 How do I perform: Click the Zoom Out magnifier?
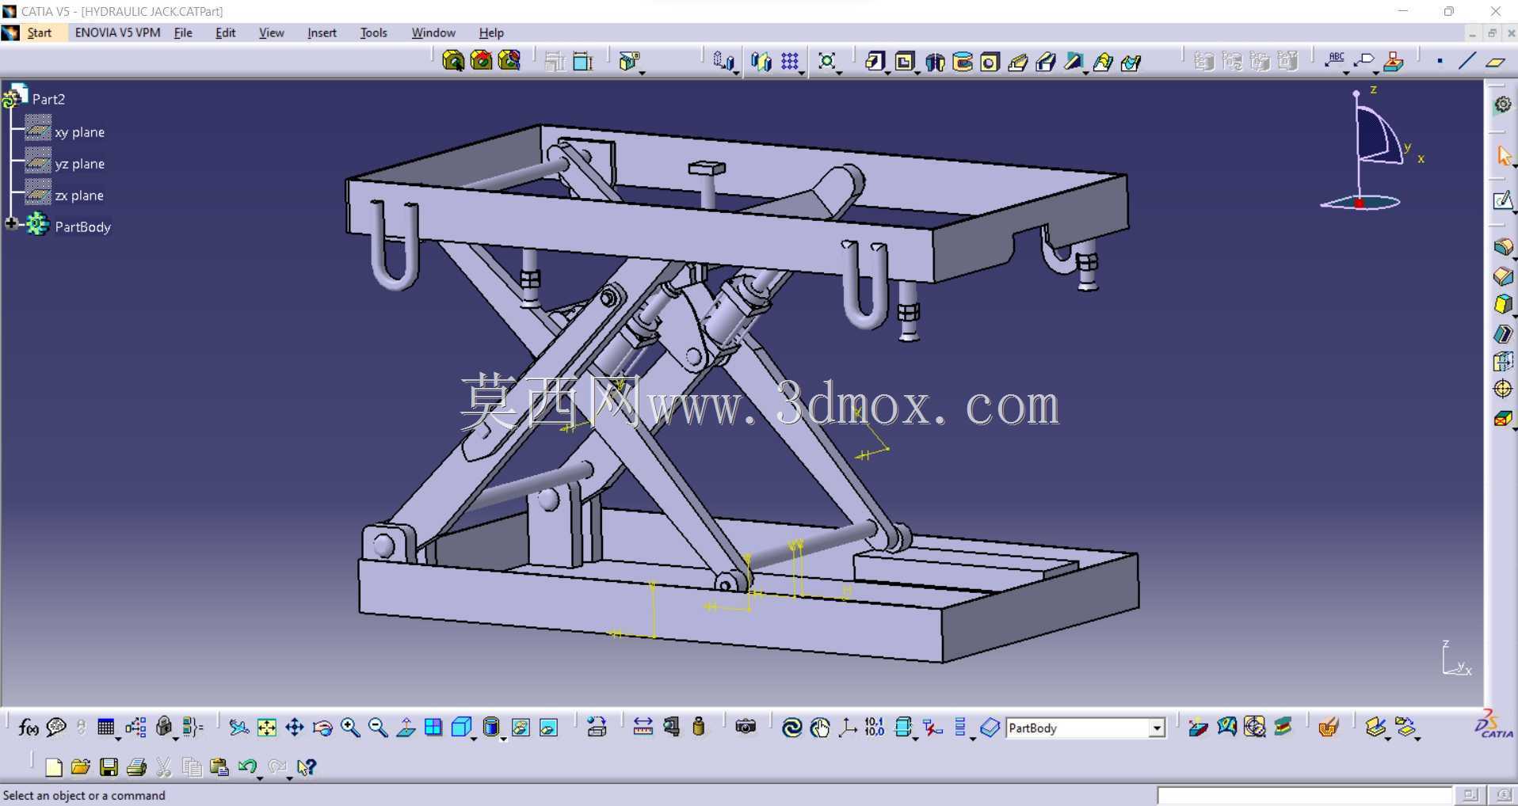378,727
